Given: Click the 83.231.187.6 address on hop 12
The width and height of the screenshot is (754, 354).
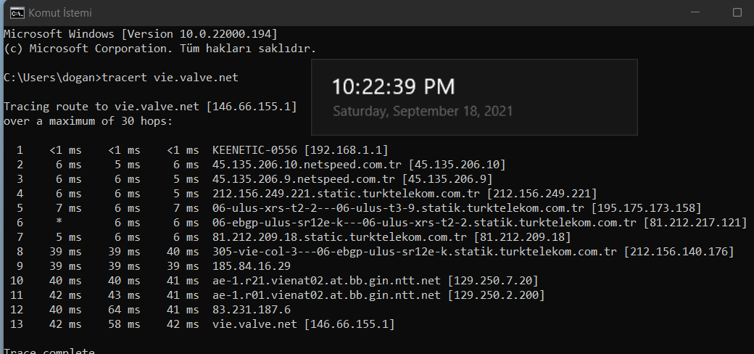Looking at the screenshot, I should (x=252, y=310).
